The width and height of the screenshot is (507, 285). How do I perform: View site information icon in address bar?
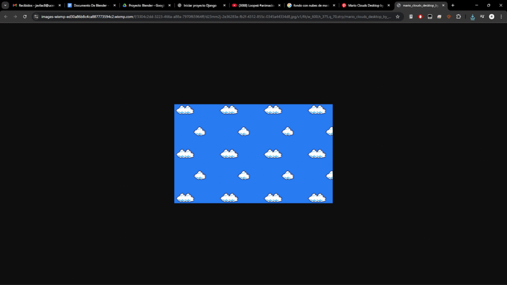click(x=36, y=16)
